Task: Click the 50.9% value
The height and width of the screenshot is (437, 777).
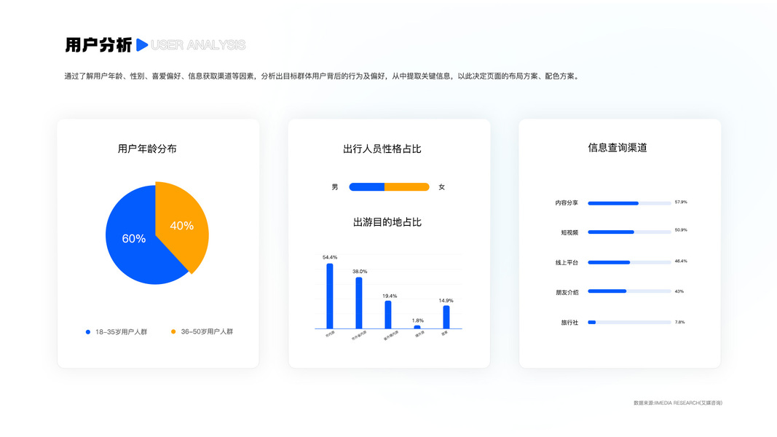Action: point(681,230)
